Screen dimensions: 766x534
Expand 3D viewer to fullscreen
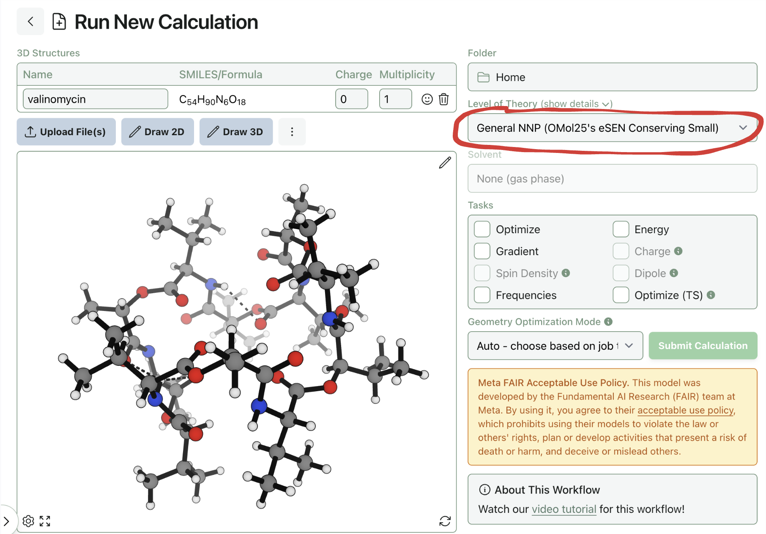coord(45,521)
